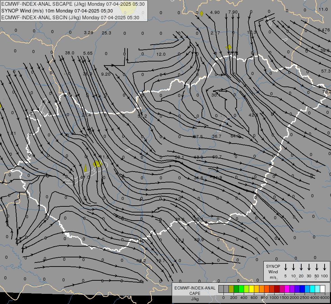The image size is (331, 304).
Task: Click the yellow CAPE blob below 11.5
Action: tap(97, 164)
